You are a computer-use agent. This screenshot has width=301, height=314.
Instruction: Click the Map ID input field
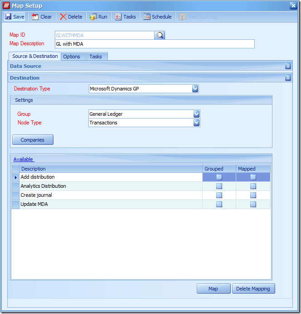[x=104, y=35]
